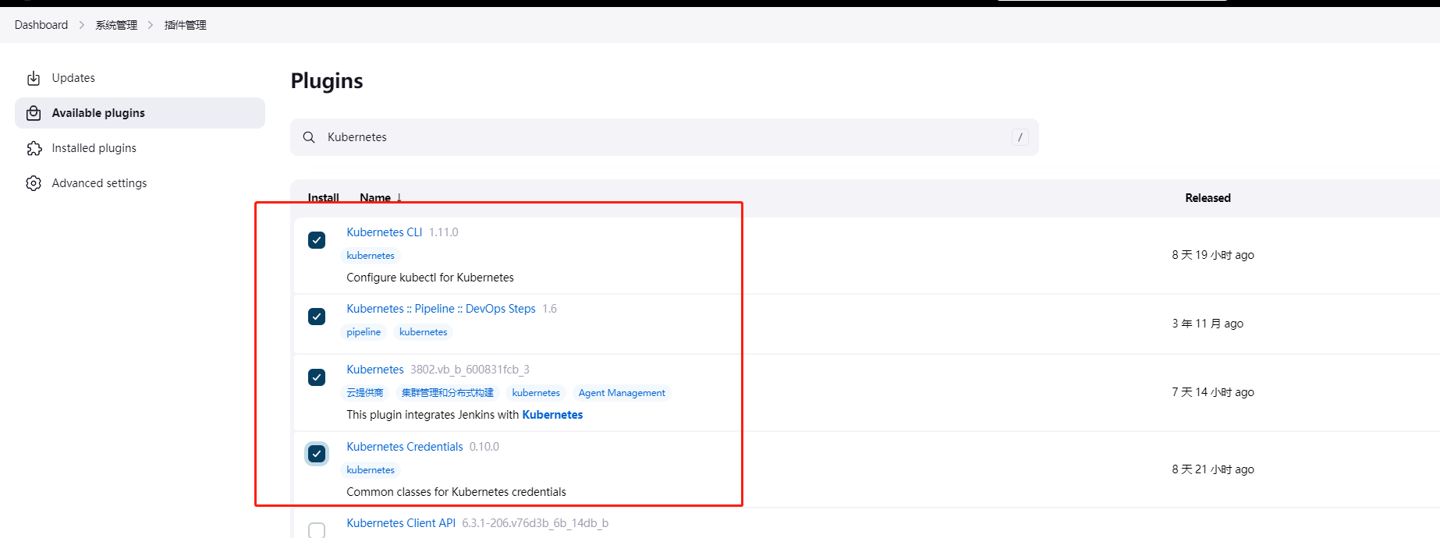Viewport: 1440px width, 538px height.
Task: Follow bold Kubernetes link in plugin description
Action: point(552,415)
